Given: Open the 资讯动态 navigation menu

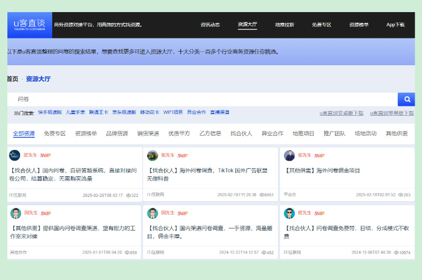Looking at the screenshot, I should click(x=210, y=25).
